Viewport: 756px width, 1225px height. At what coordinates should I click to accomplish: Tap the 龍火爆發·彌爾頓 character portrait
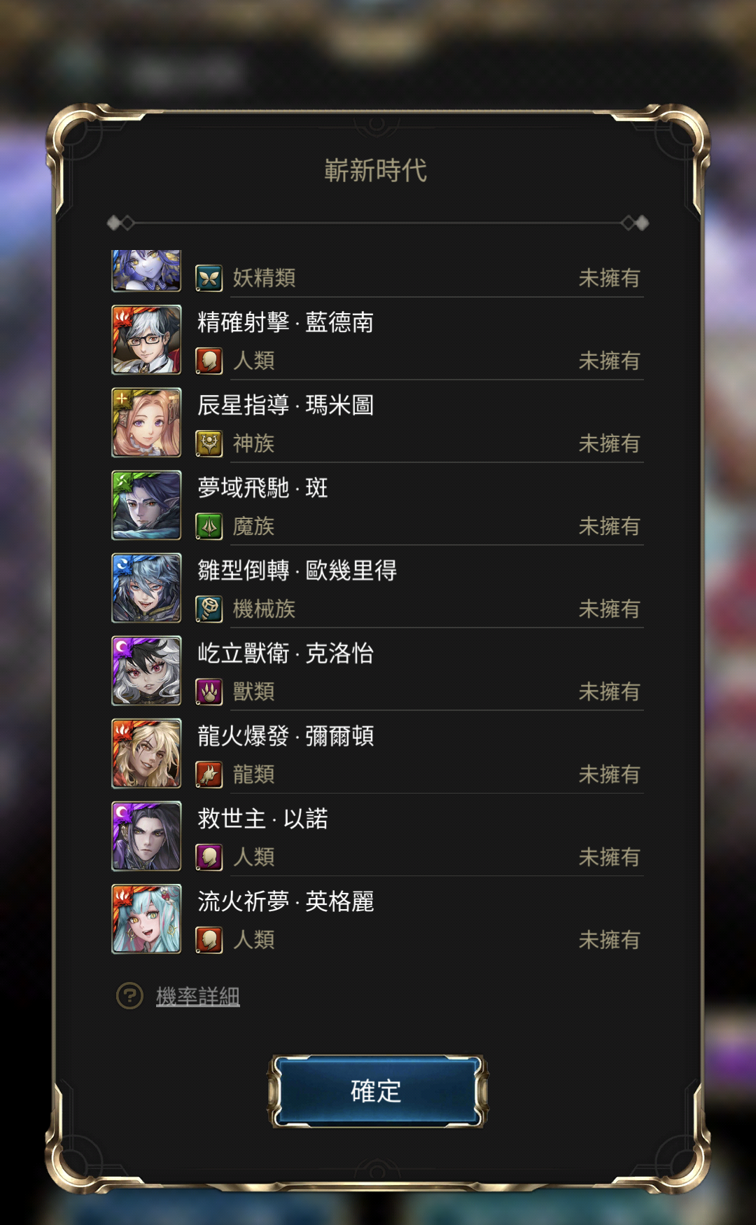(x=146, y=753)
